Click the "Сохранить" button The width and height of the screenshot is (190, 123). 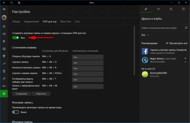[x=22, y=94]
